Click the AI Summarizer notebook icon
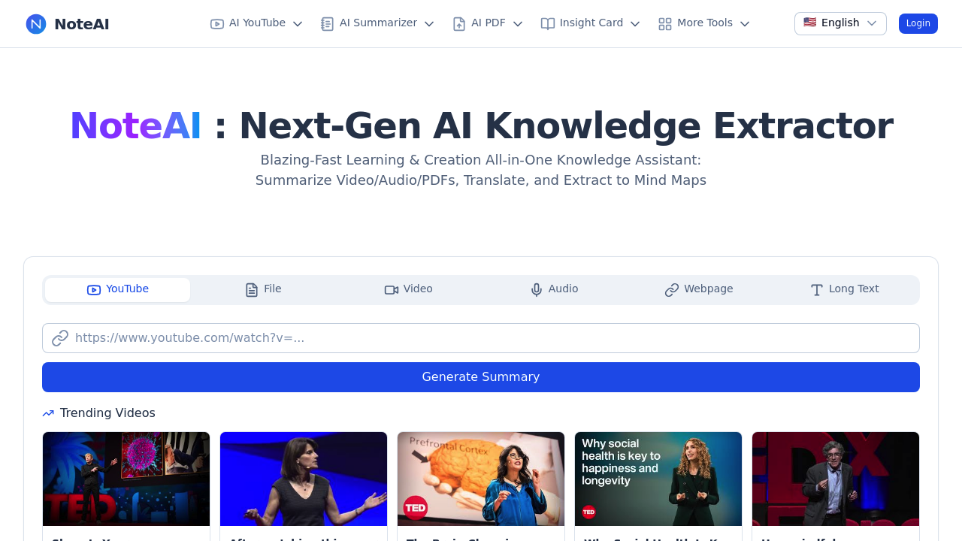Viewport: 962px width, 541px height. (328, 24)
